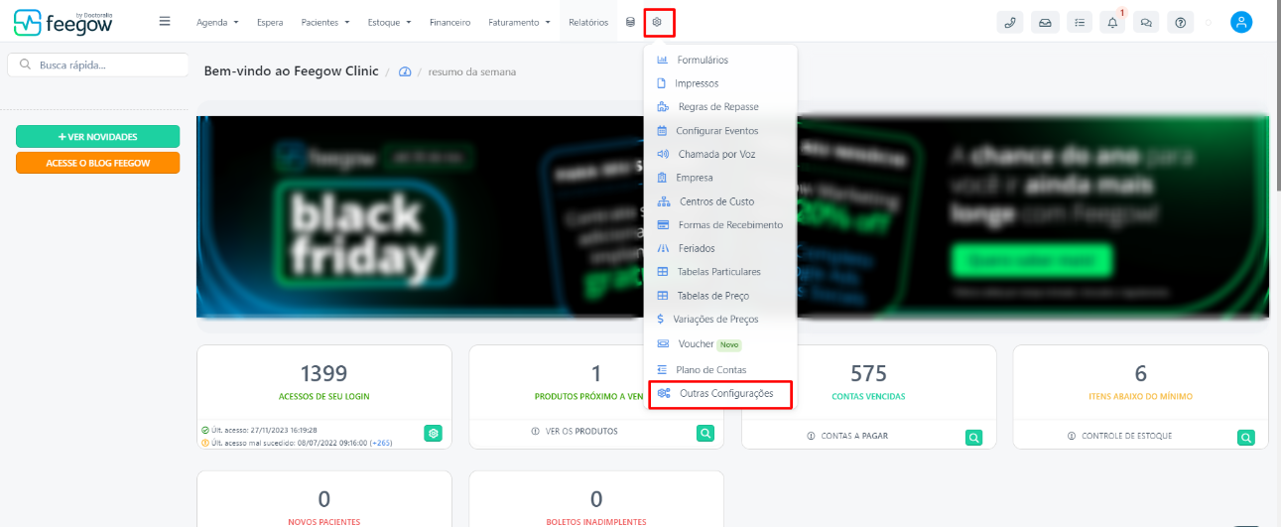Viewport: 1281px width, 527px height.
Task: Open the Financeiro nav item
Action: pos(449,22)
